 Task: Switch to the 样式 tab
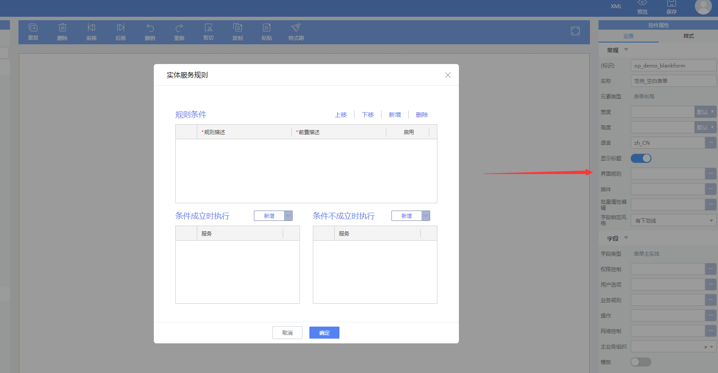[689, 36]
